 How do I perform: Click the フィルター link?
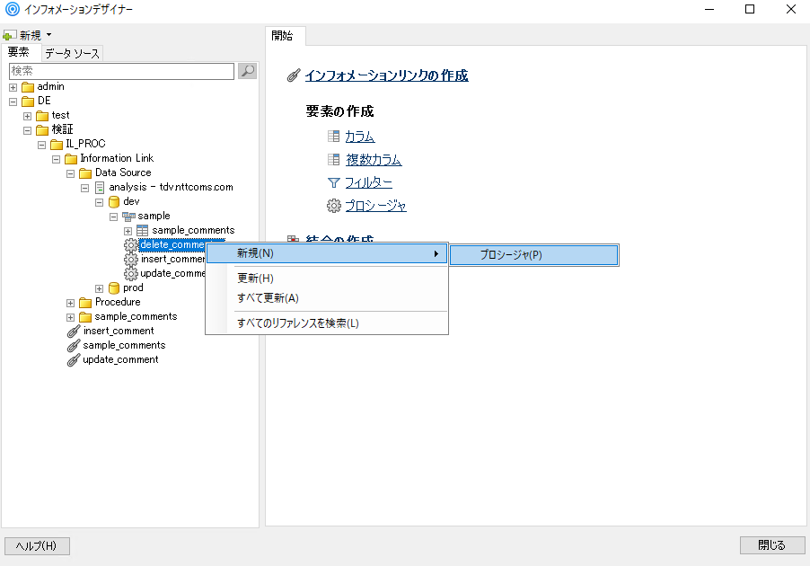click(369, 182)
